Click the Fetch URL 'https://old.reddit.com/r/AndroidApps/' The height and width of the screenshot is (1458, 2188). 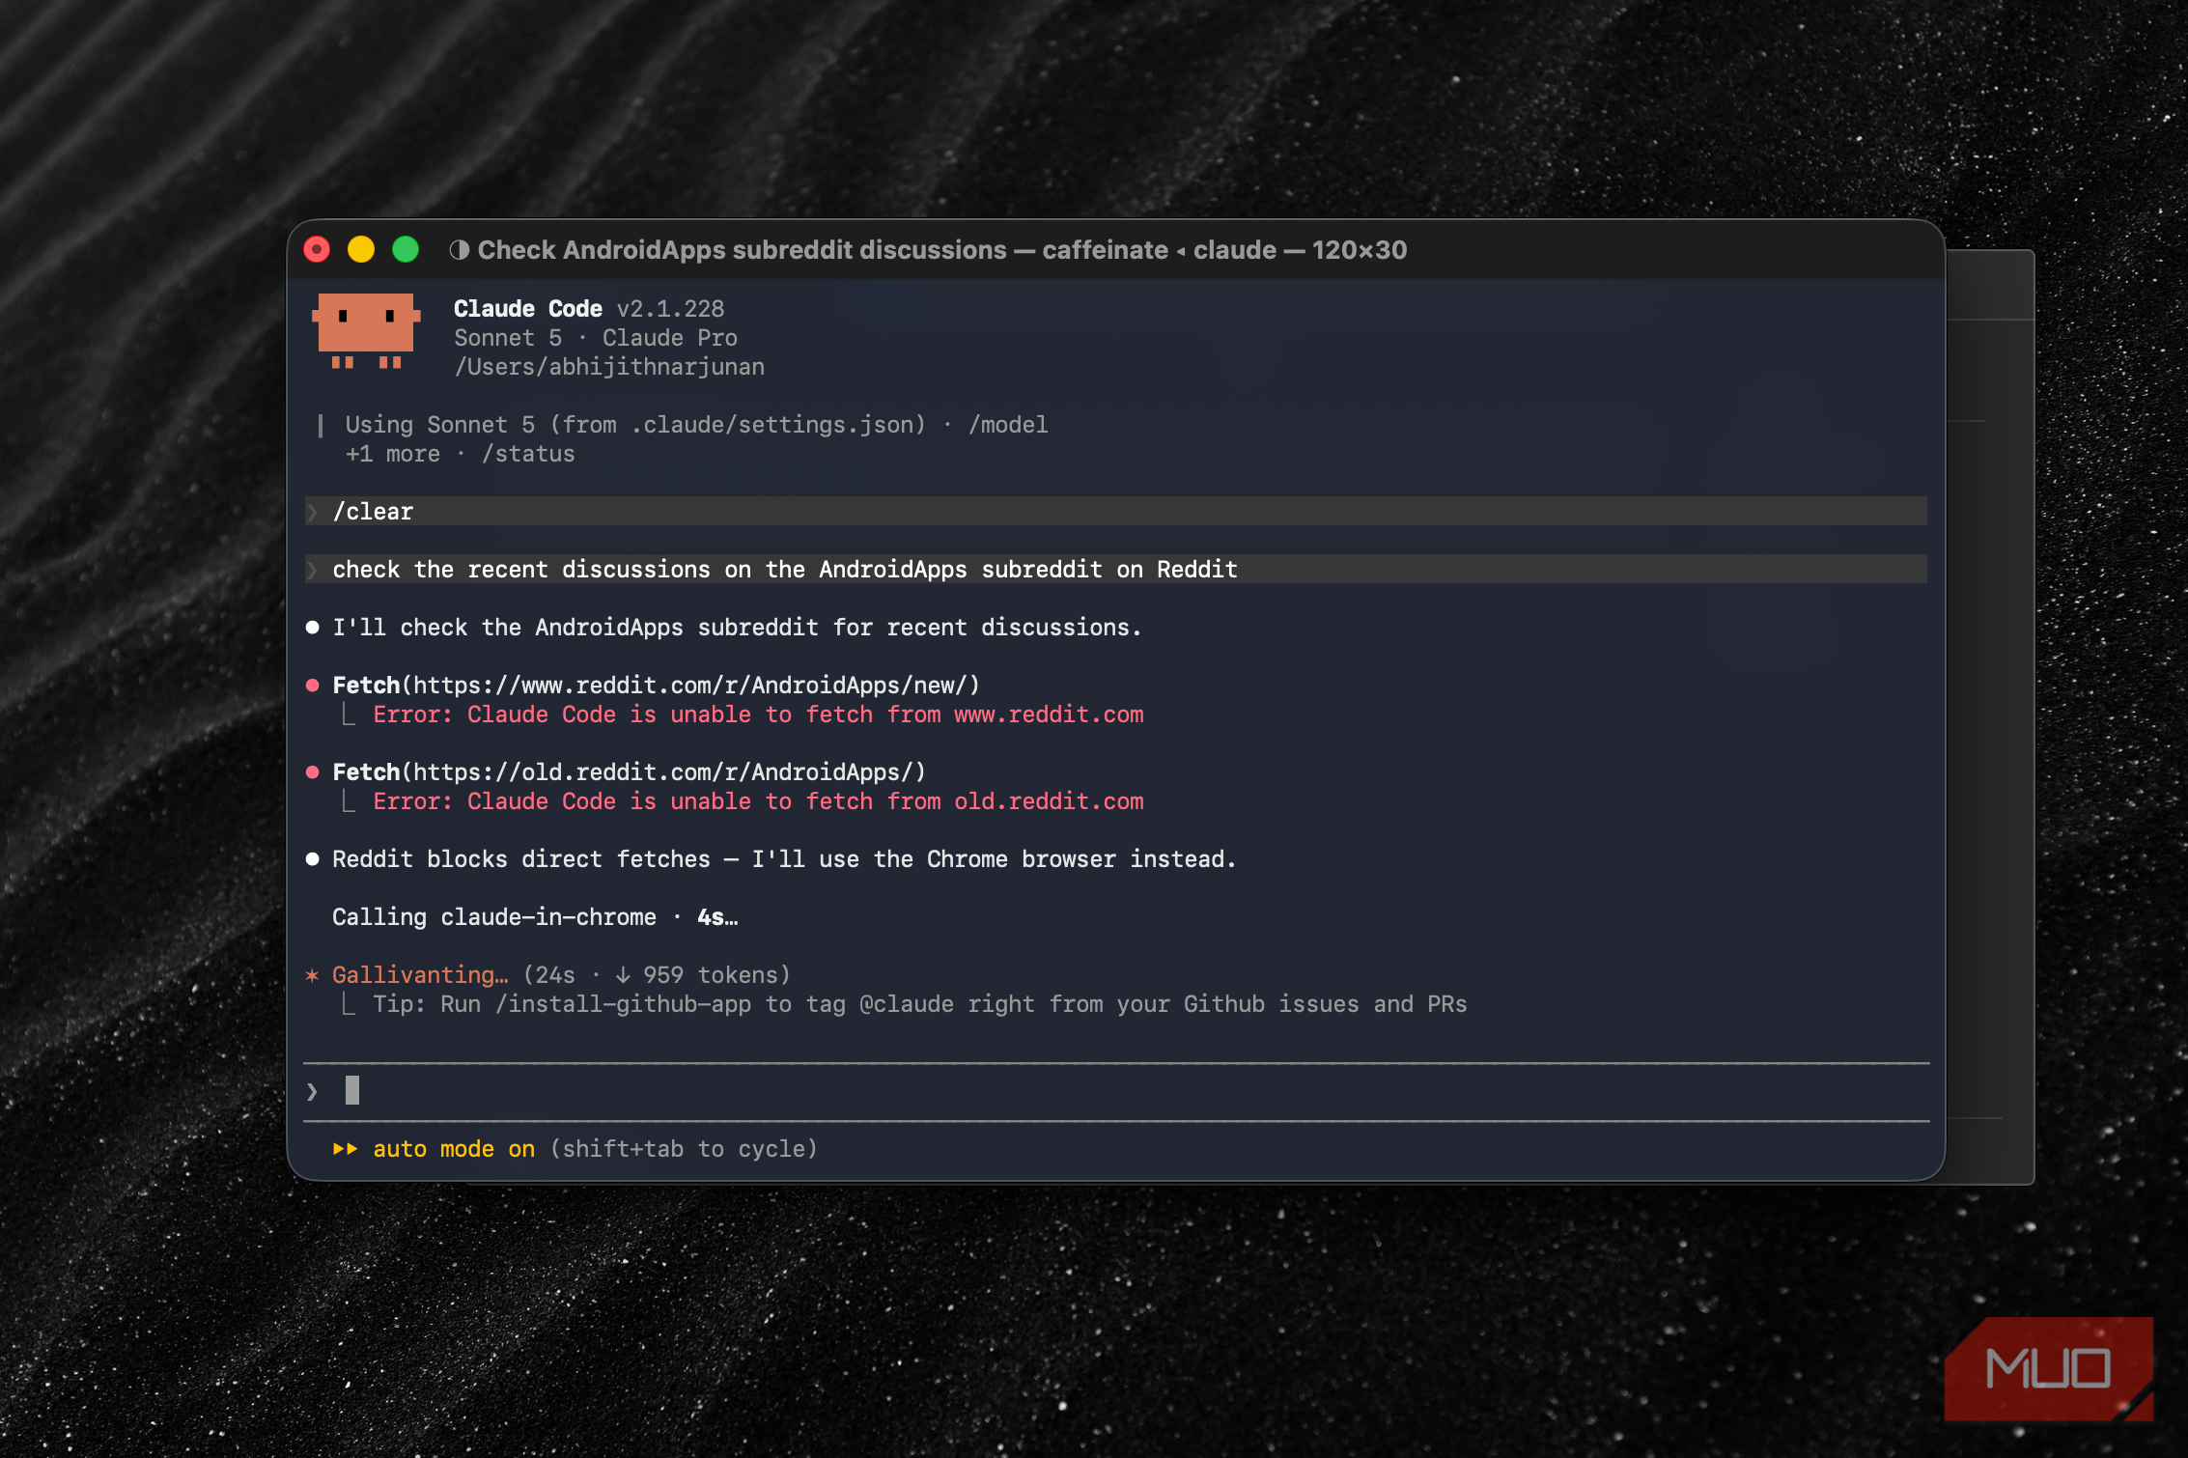click(663, 772)
